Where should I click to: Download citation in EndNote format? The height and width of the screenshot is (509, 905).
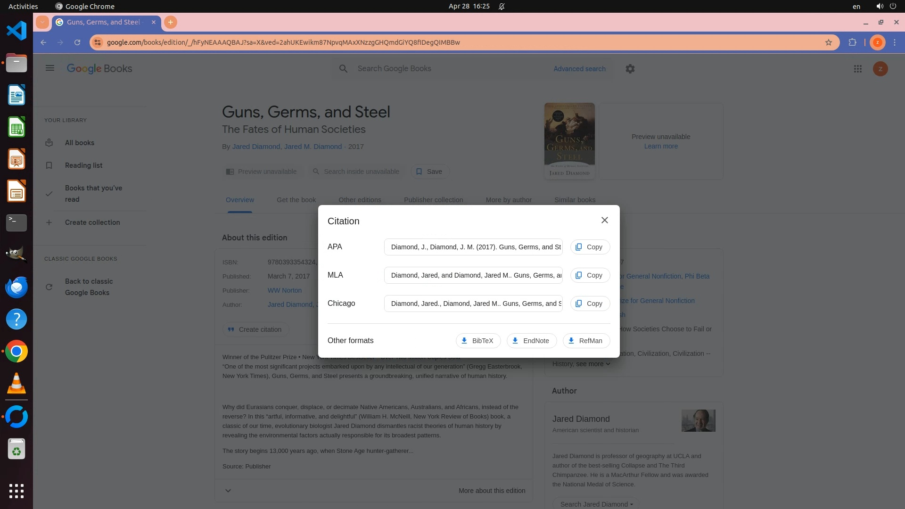pos(531,341)
